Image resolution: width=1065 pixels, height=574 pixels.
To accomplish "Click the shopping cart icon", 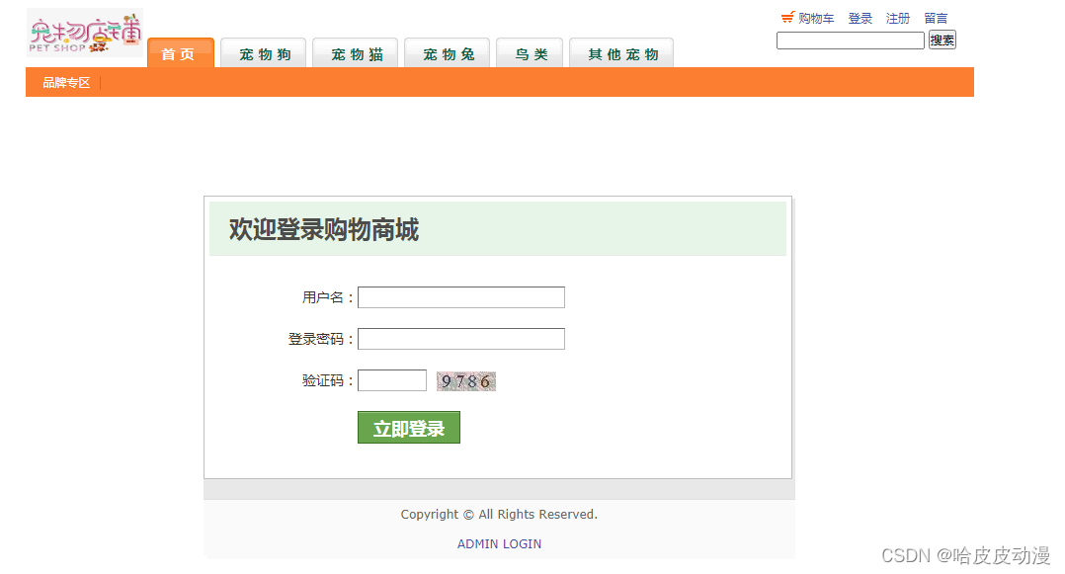I will 787,17.
